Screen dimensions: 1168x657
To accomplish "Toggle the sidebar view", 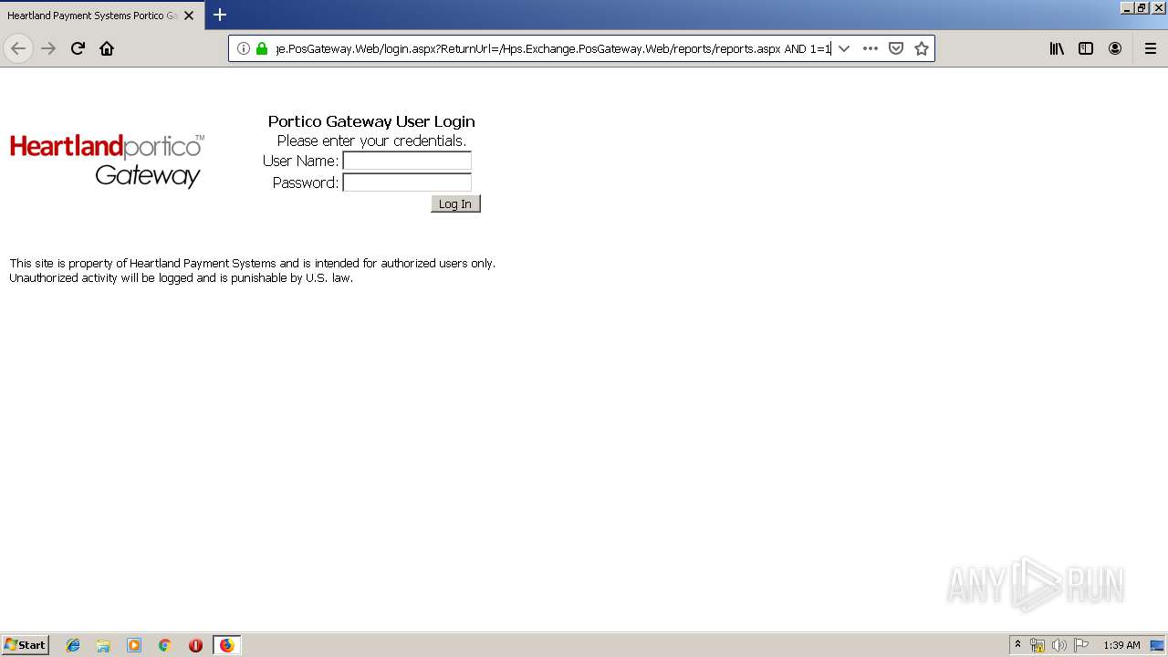I will pos(1086,48).
